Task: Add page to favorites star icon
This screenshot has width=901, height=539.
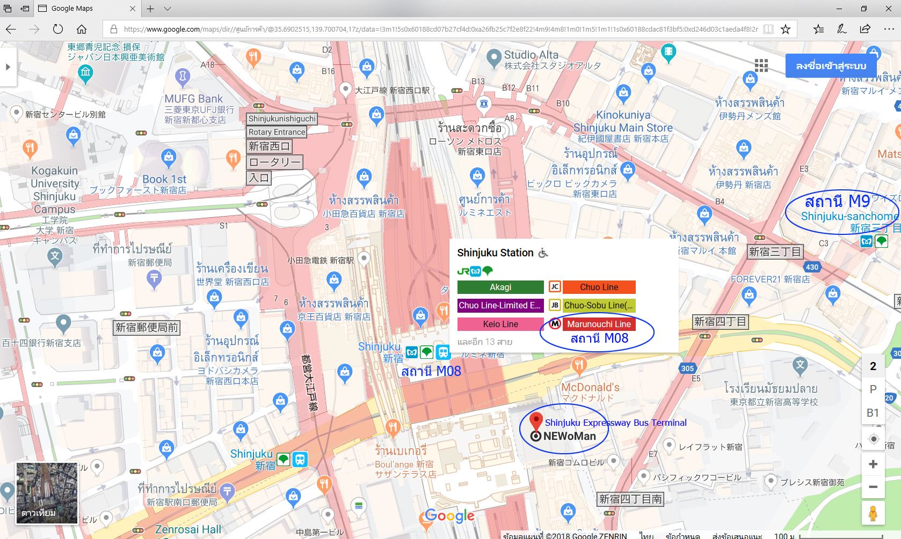Action: tap(786, 29)
